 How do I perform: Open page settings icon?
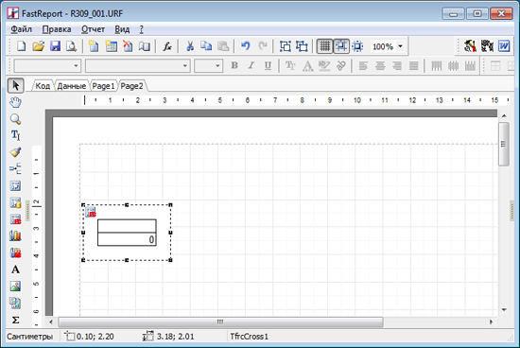coord(145,46)
